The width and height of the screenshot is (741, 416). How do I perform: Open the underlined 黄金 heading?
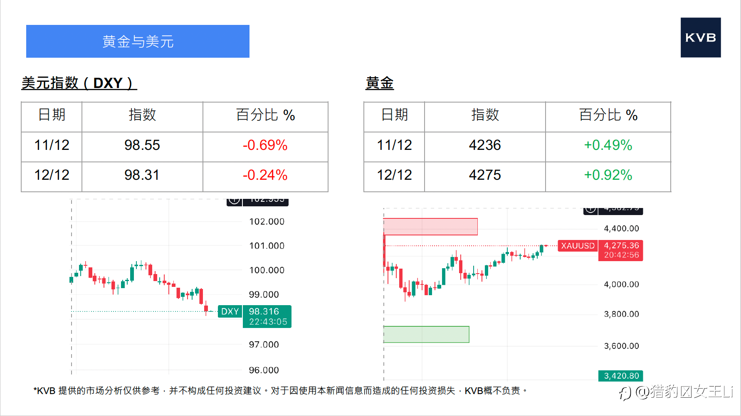pyautogui.click(x=379, y=83)
